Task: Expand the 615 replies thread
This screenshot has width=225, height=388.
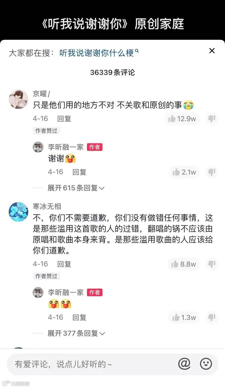Action: [76, 188]
